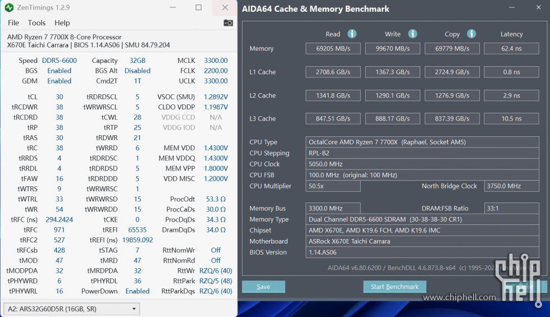Screen dimensions: 550x317
Task: Click the FCLK 2200.00 value
Action: click(x=216, y=70)
